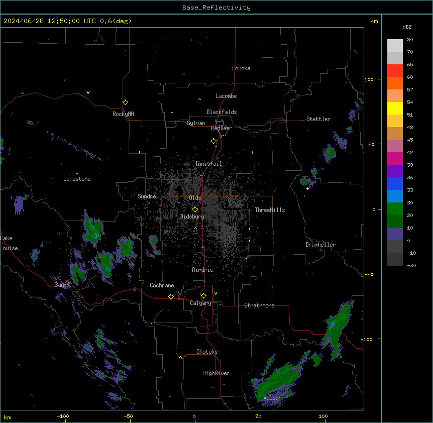
Task: Click the Stettler label
Action: coord(318,119)
